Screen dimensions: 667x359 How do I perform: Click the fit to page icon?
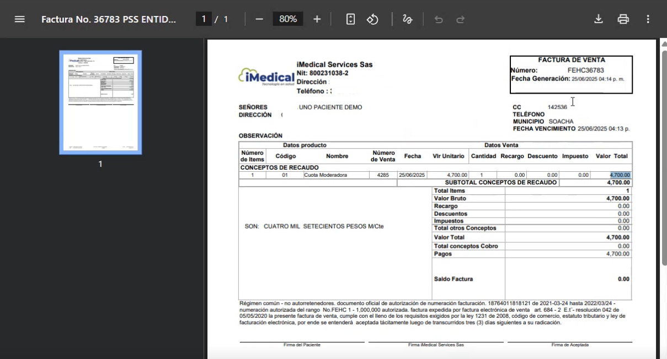tap(350, 19)
